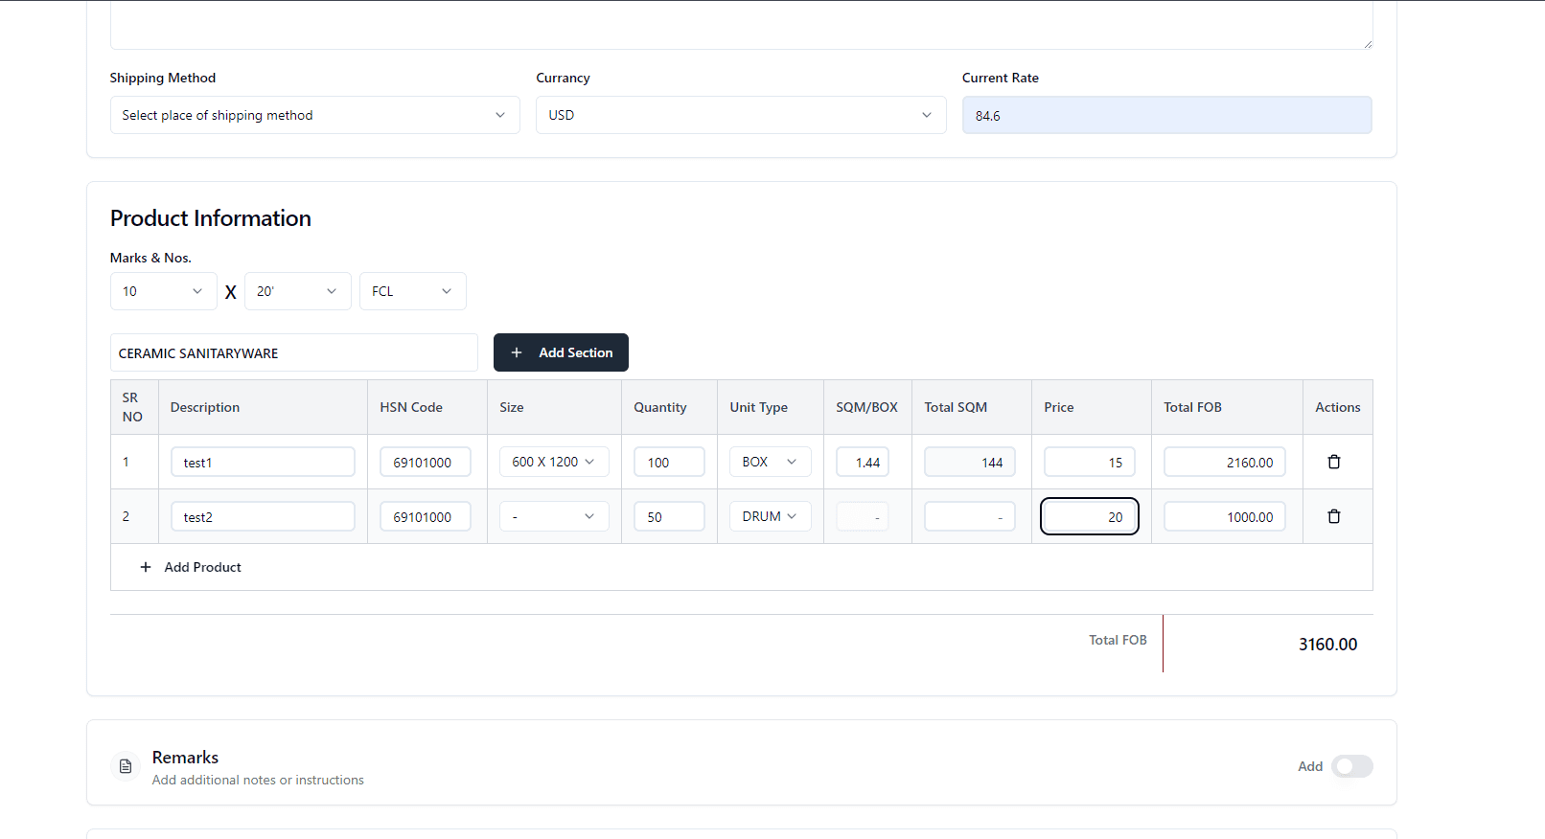Open the Currancy USD dropdown
The image size is (1545, 839).
[x=741, y=115]
